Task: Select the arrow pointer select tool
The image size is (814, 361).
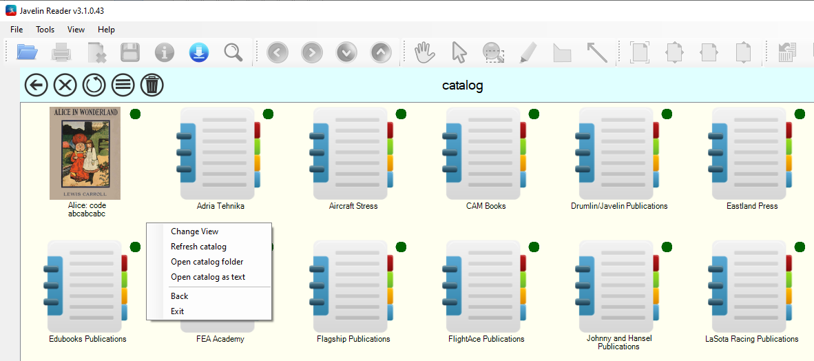Action: (459, 52)
